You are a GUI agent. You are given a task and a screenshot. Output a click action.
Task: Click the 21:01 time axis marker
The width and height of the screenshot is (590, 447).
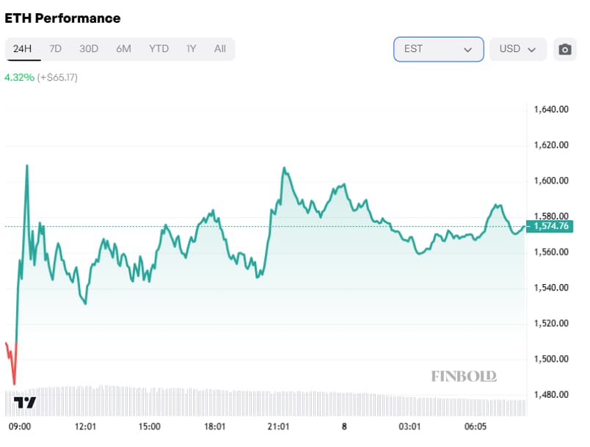coord(279,426)
